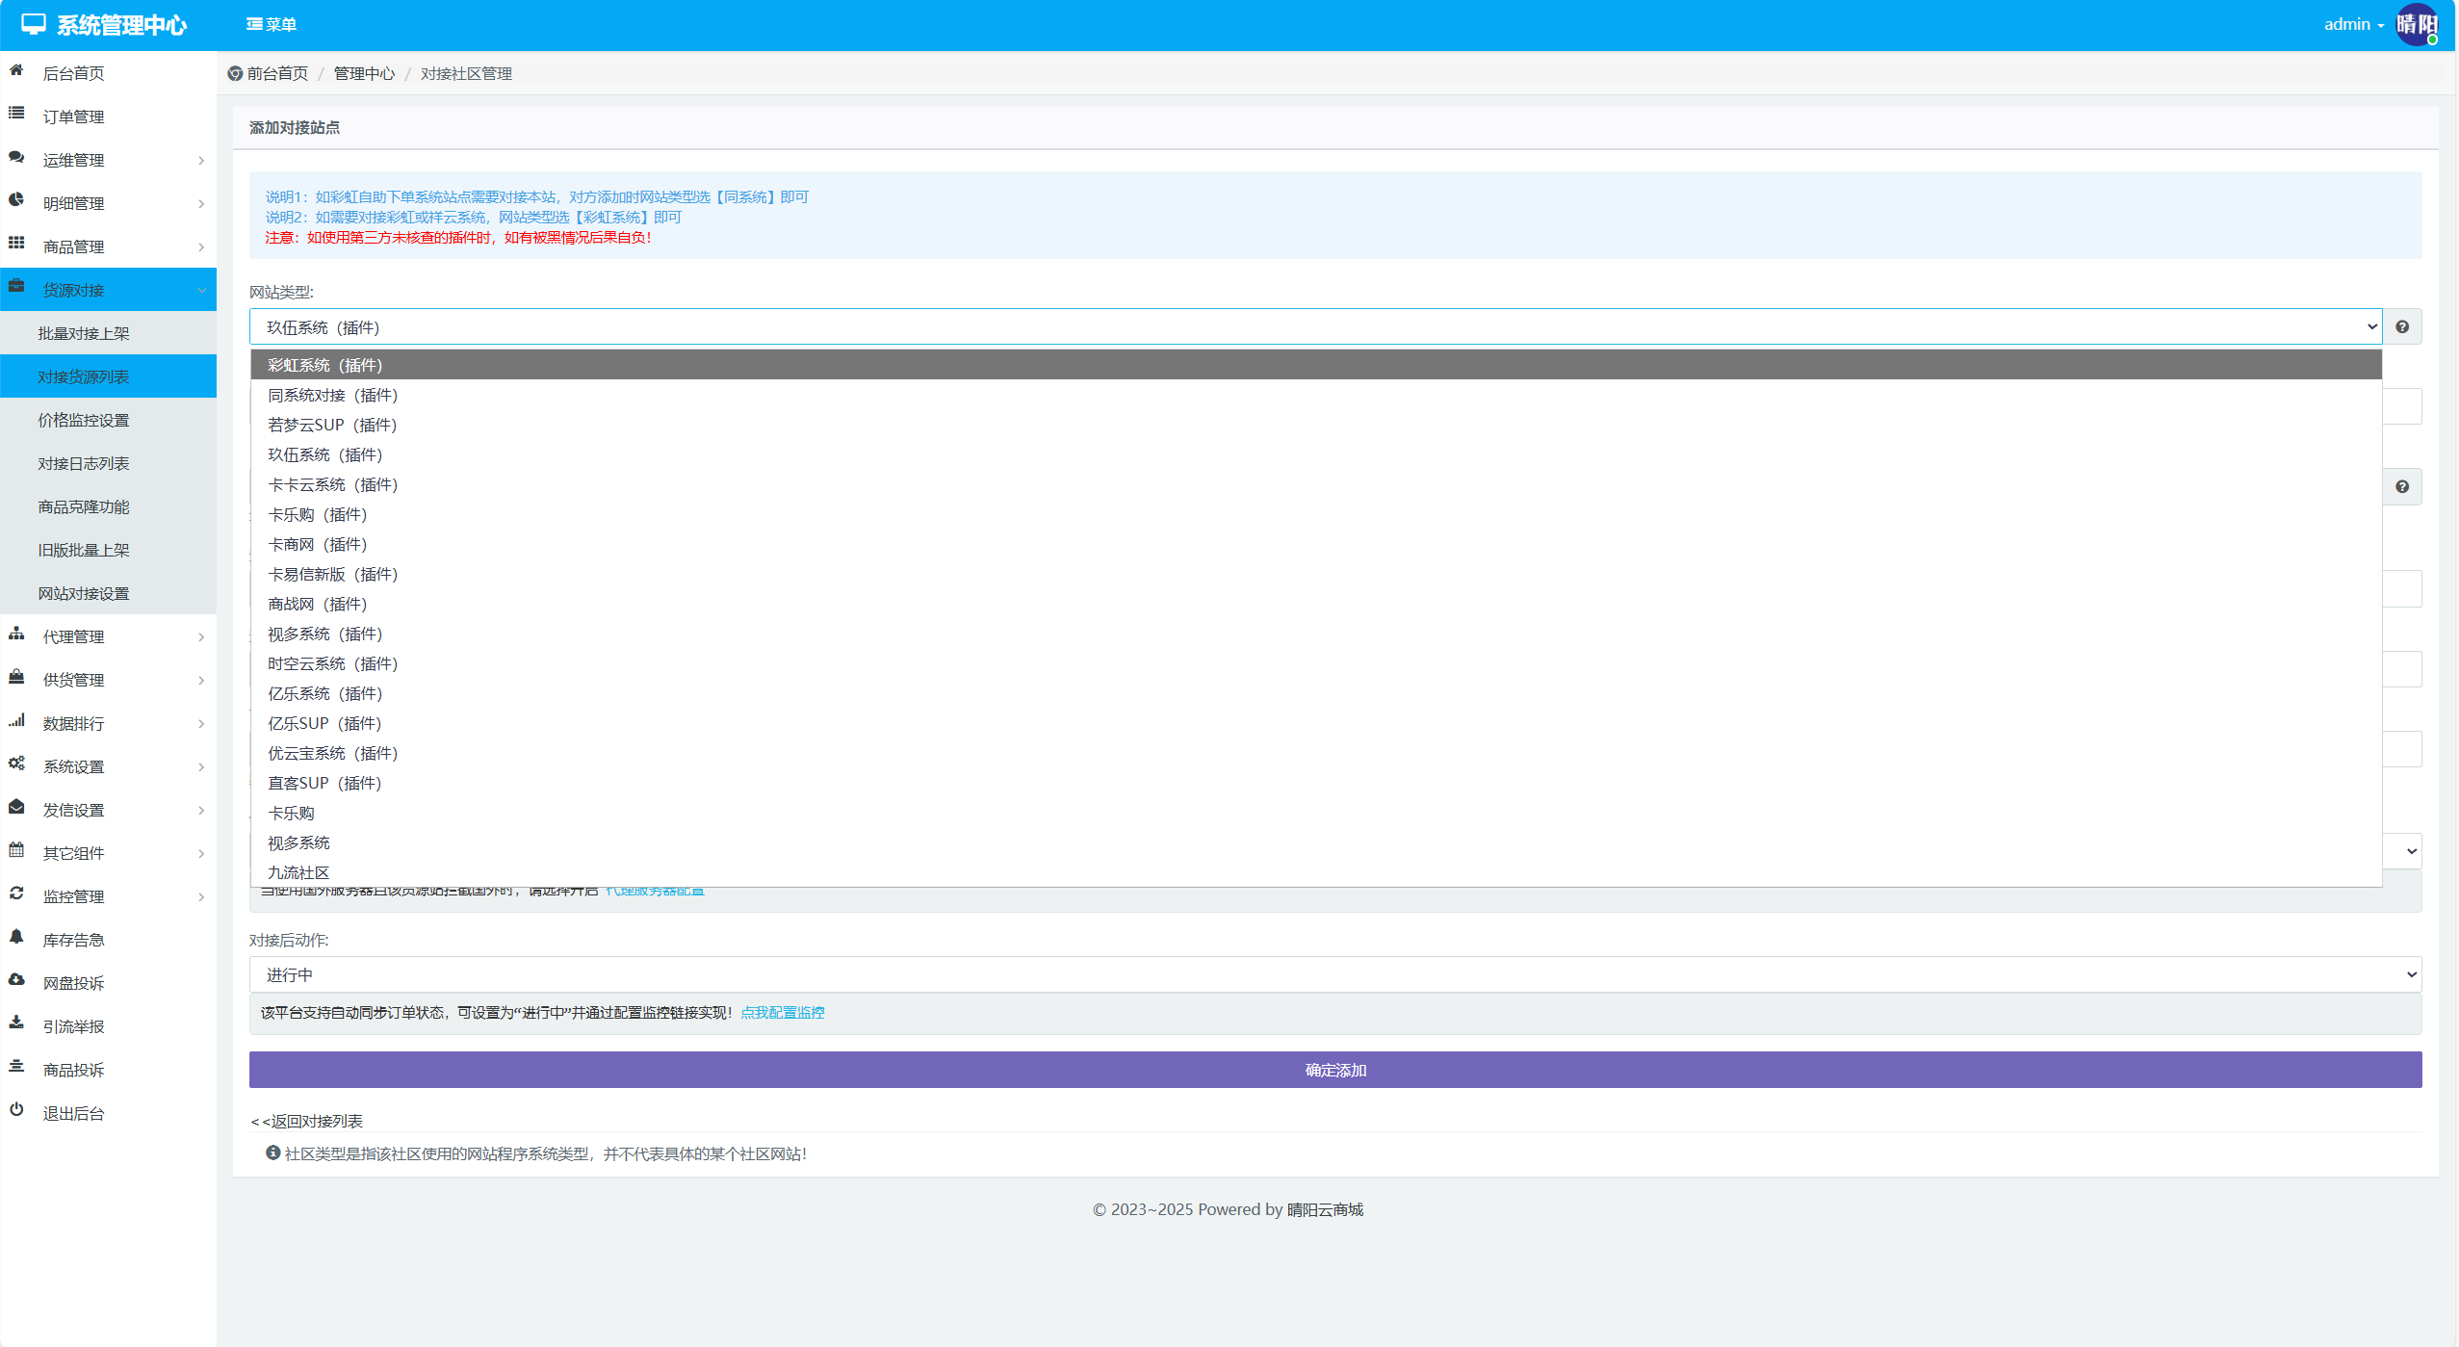Click the calendar icon beside 其它组件
2459x1347 pixels.
tap(16, 850)
